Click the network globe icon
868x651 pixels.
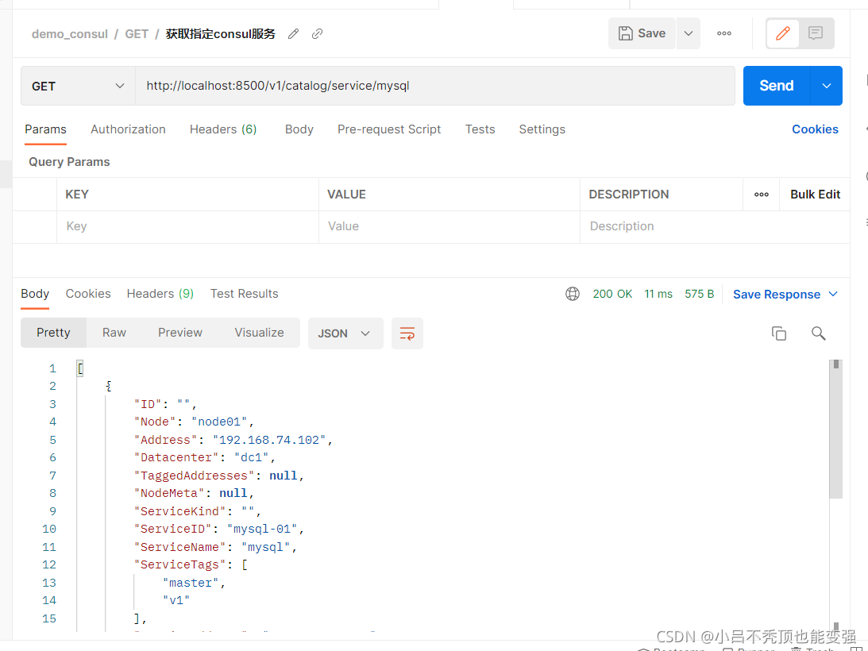click(573, 294)
